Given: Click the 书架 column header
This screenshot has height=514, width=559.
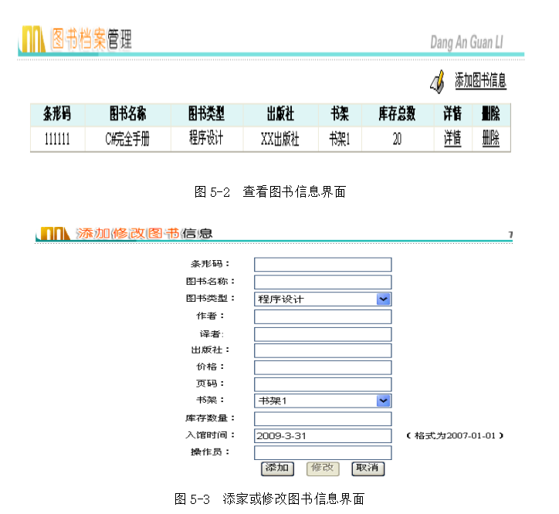Looking at the screenshot, I should [340, 114].
